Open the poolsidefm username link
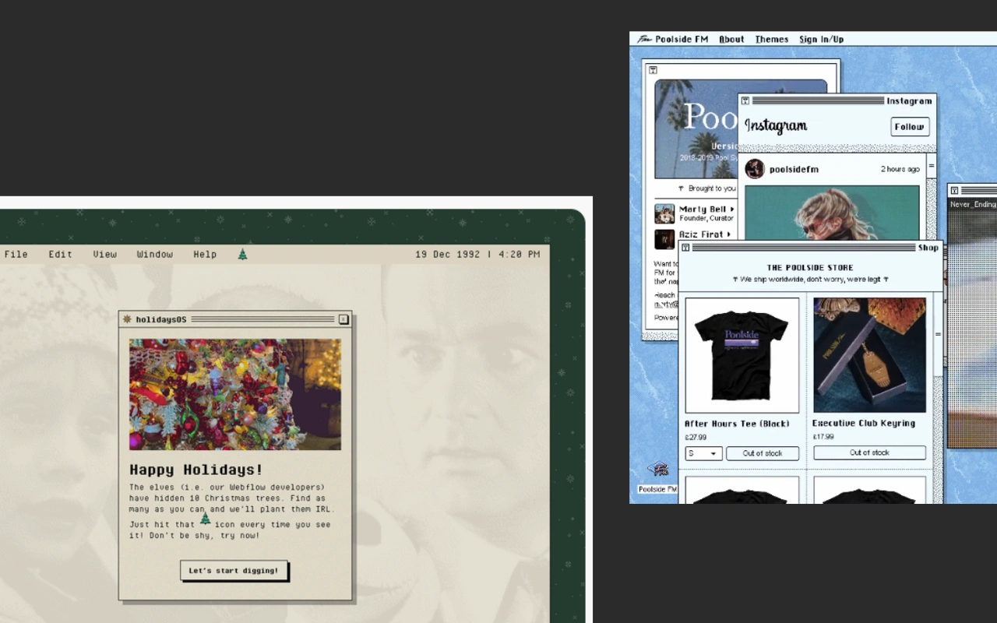 click(794, 169)
